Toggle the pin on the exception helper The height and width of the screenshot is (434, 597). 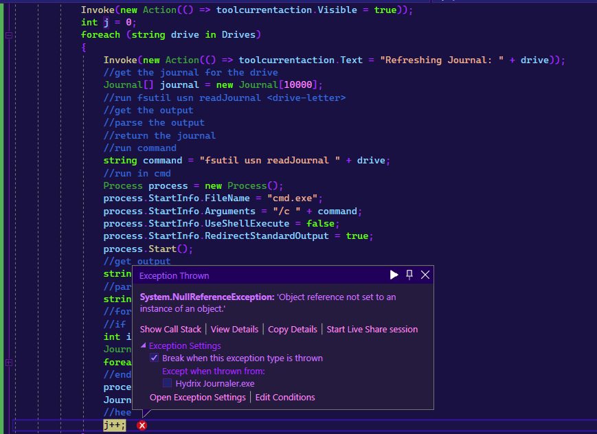[x=409, y=274]
